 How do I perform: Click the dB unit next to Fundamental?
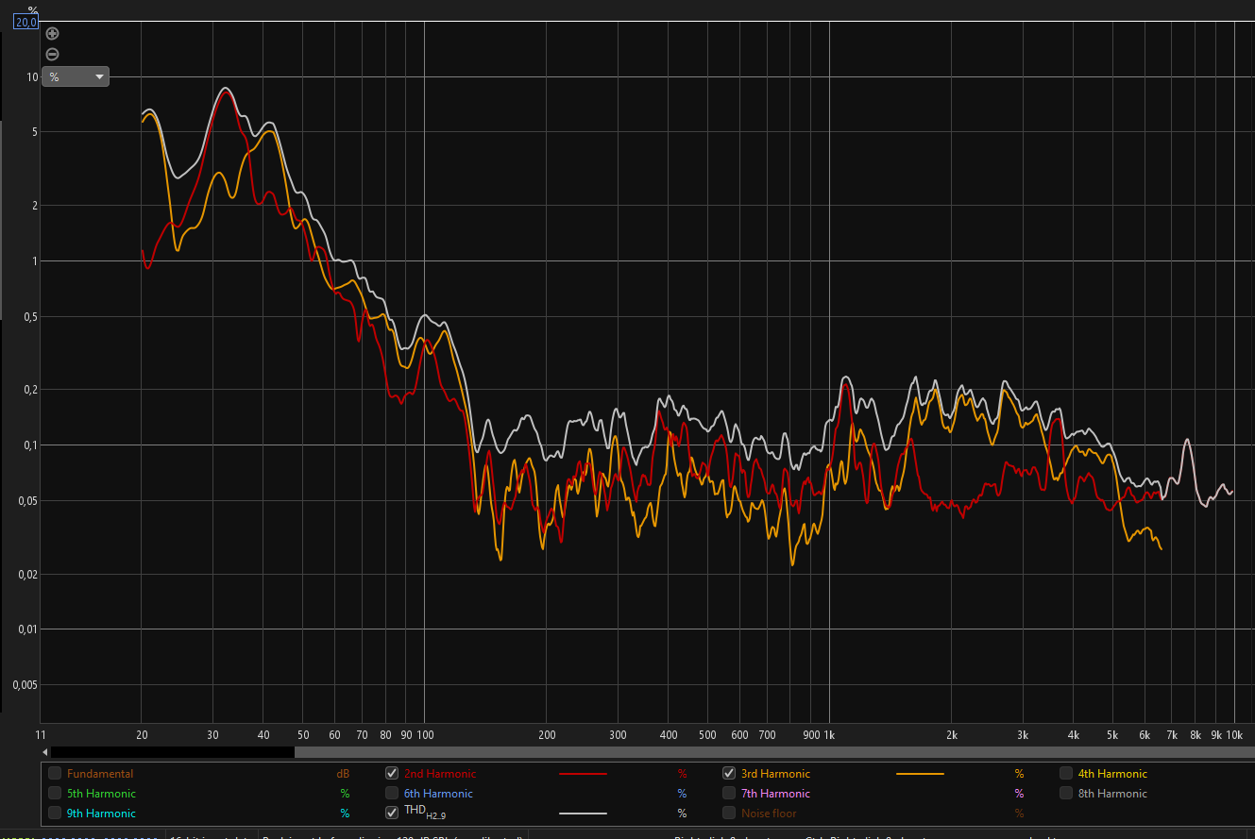coord(344,774)
